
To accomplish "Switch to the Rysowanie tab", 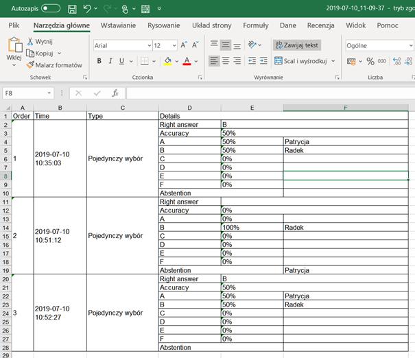I will click(x=163, y=25).
